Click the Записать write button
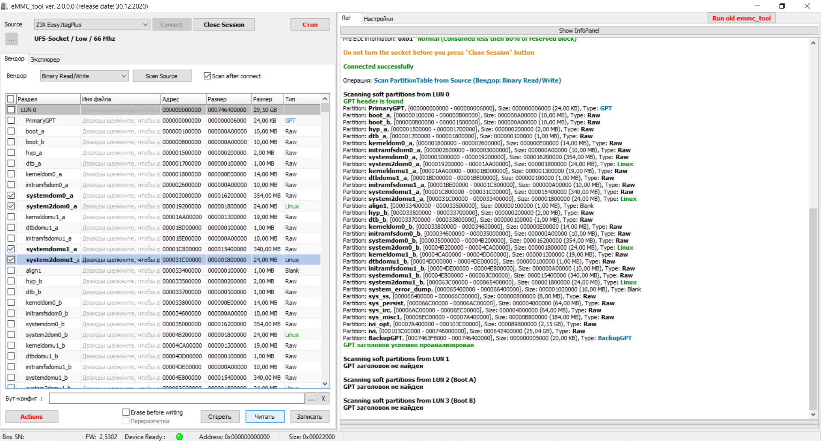 [310, 417]
